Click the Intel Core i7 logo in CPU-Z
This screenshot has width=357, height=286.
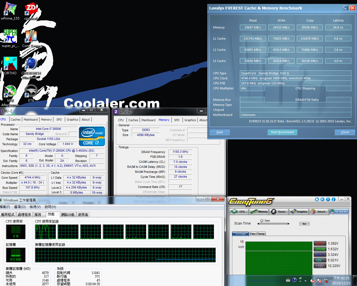(x=92, y=136)
